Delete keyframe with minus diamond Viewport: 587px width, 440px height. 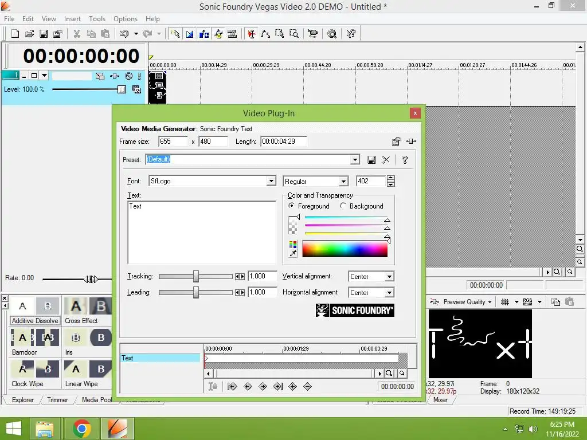click(x=307, y=387)
